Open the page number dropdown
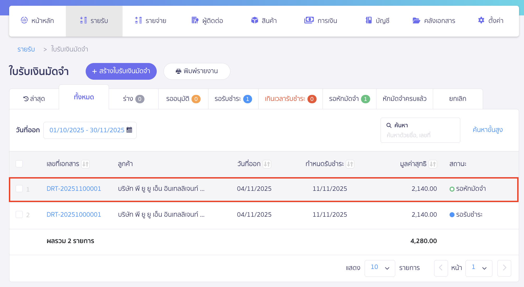 coord(479,268)
